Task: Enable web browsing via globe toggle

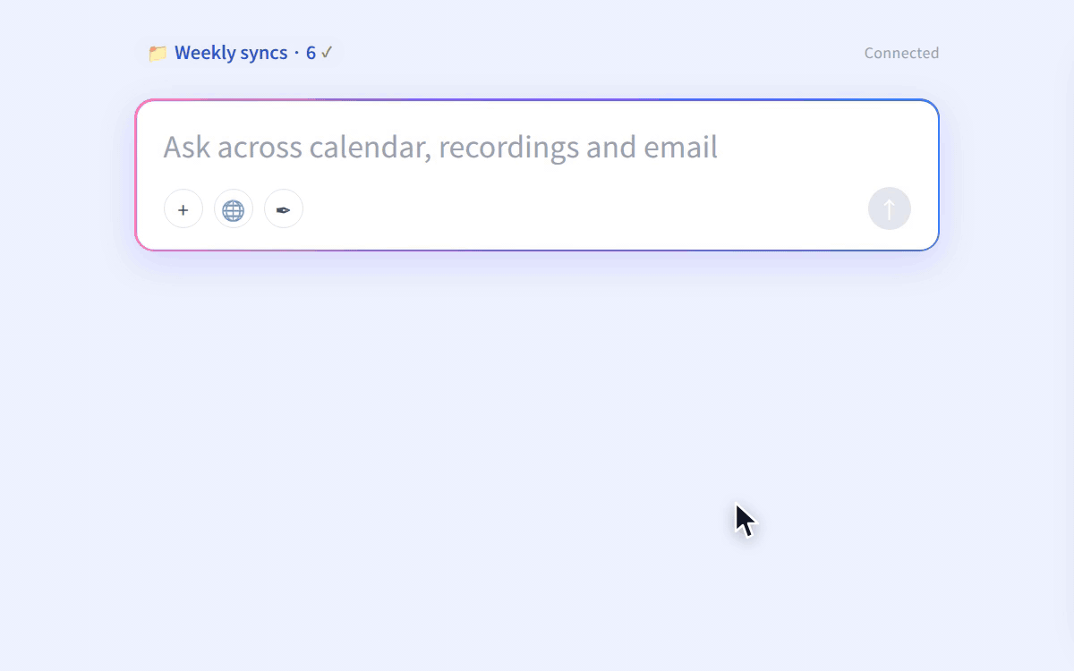Action: click(234, 209)
